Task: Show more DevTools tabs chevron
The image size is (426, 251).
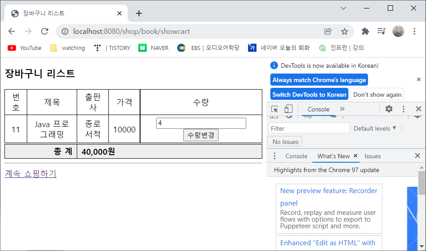Action: click(342, 109)
